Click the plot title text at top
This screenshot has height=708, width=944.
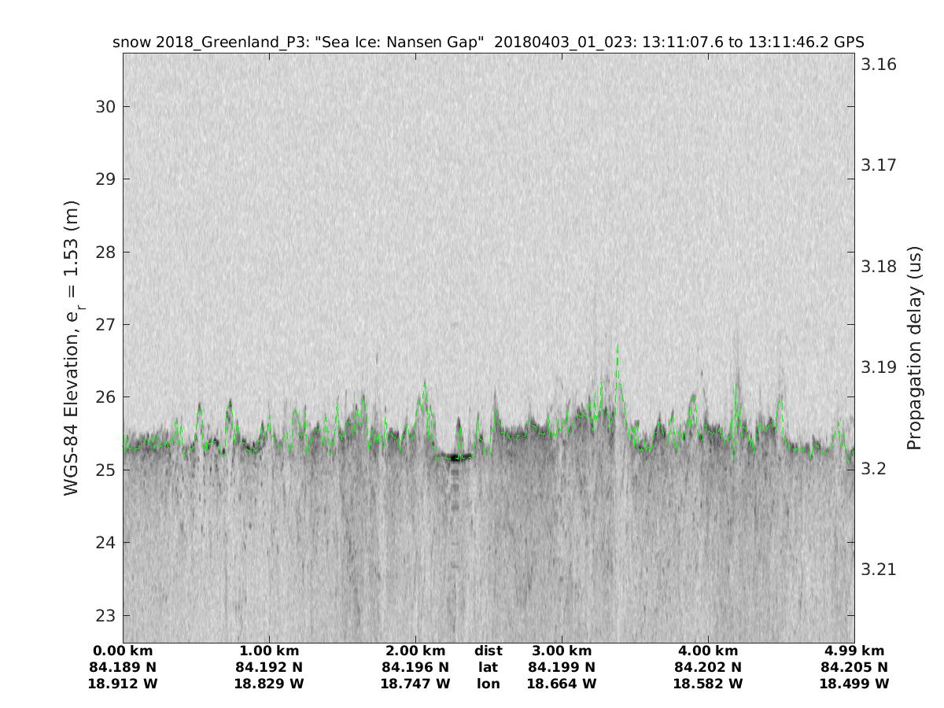[489, 42]
